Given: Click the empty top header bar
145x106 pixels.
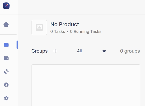Looking at the screenshot, I should 81,7.
